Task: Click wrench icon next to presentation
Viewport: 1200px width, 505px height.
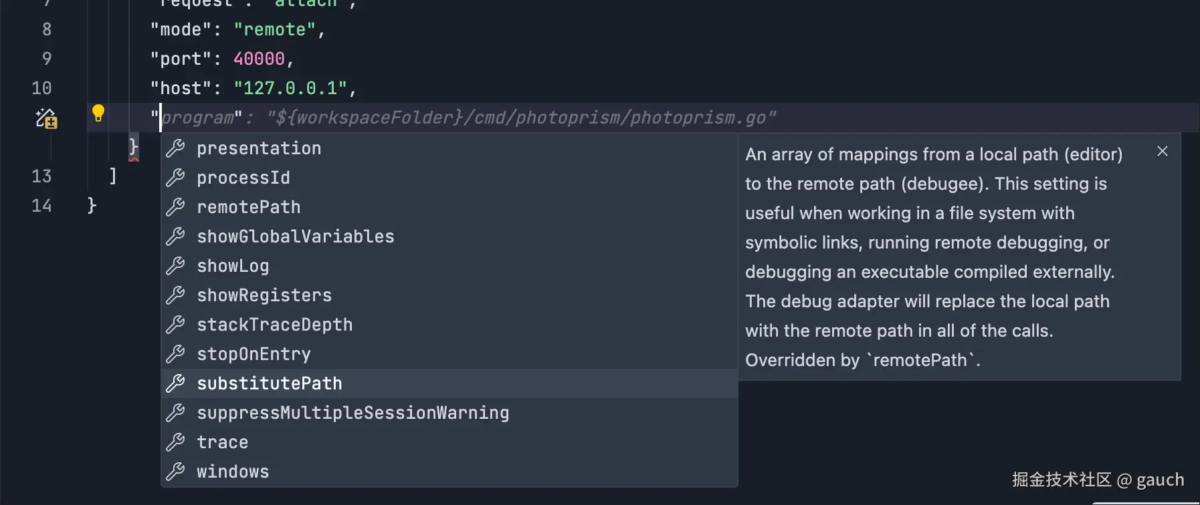Action: [175, 148]
